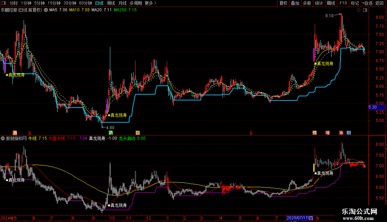
Task: Click the yellow 真龙现身 signal near October 2024
Action: pyautogui.click(x=117, y=115)
